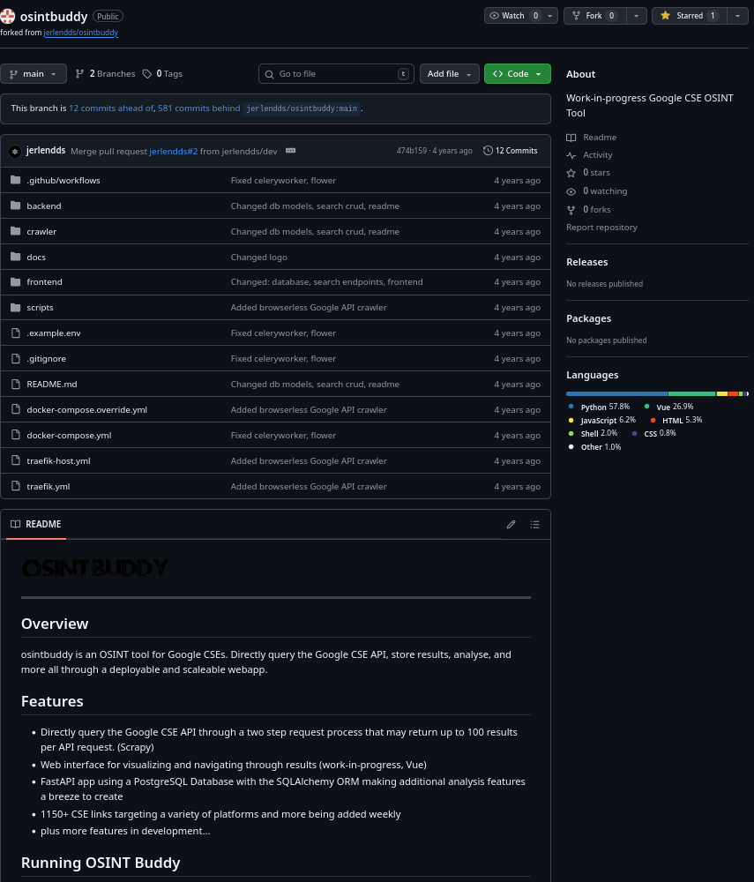Open the Fork options dropdown arrow
The image size is (754, 882).
[637, 16]
